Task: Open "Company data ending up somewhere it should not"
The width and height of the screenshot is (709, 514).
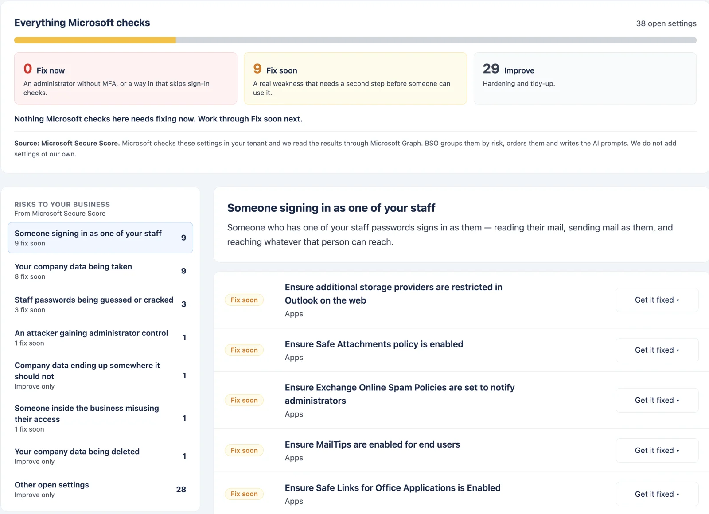Action: point(100,375)
